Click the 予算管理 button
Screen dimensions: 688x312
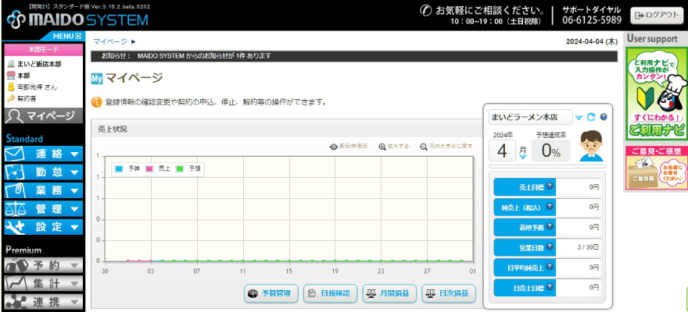point(271,293)
